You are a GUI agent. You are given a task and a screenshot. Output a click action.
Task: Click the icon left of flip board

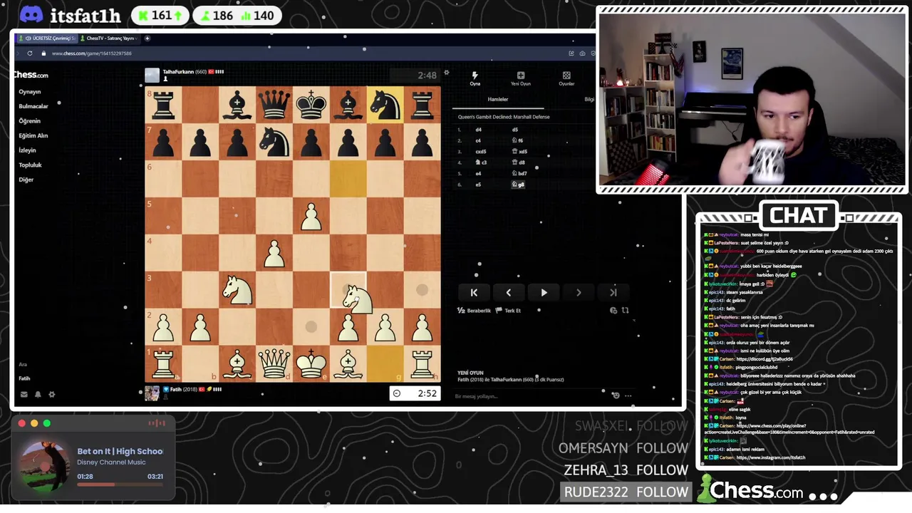pyautogui.click(x=613, y=311)
